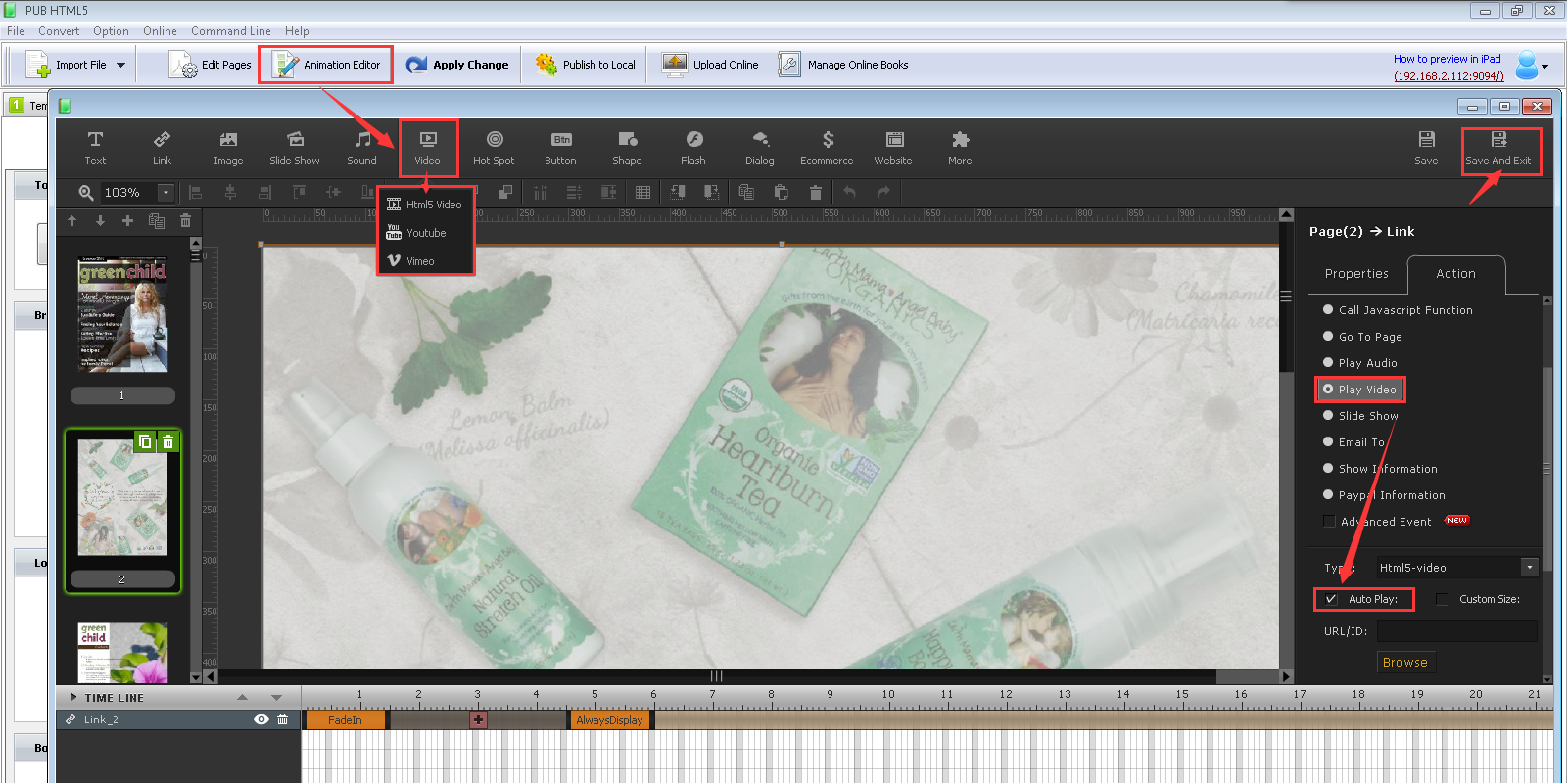The image size is (1567, 783).
Task: Delete the Link_2 timeline layer
Action: [x=283, y=719]
